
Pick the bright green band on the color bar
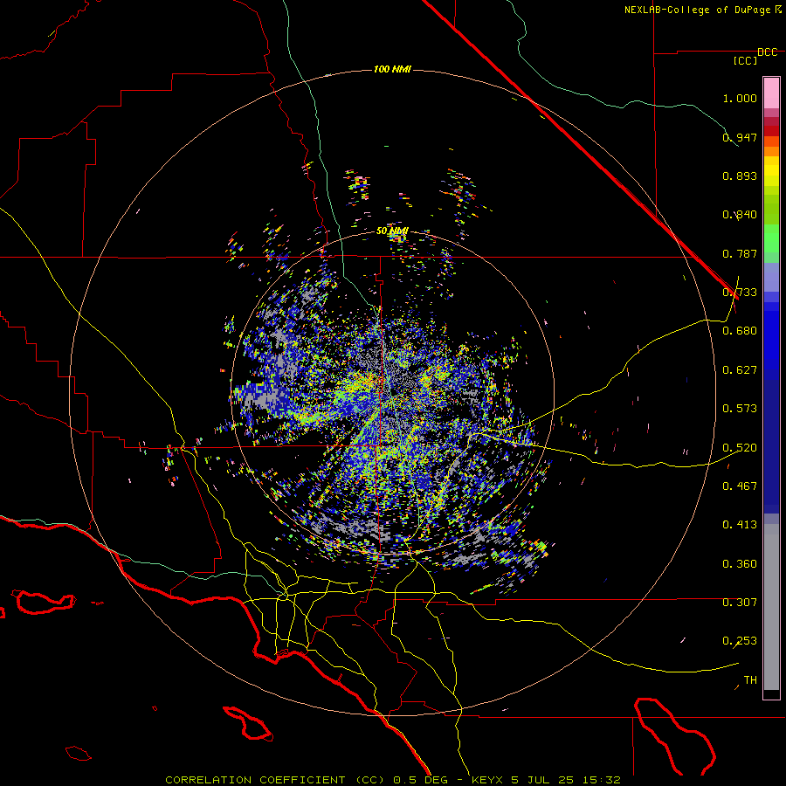click(x=771, y=238)
